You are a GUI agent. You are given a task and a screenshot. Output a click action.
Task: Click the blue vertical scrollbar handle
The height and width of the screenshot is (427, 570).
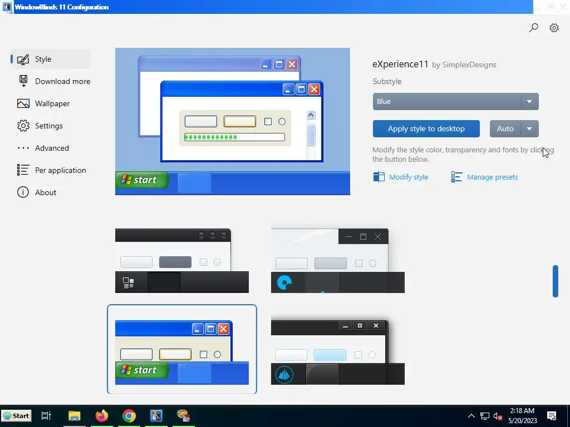pyautogui.click(x=555, y=281)
